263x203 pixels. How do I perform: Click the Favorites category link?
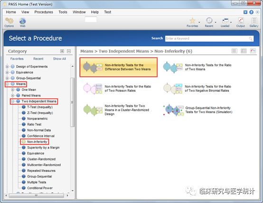(17, 59)
